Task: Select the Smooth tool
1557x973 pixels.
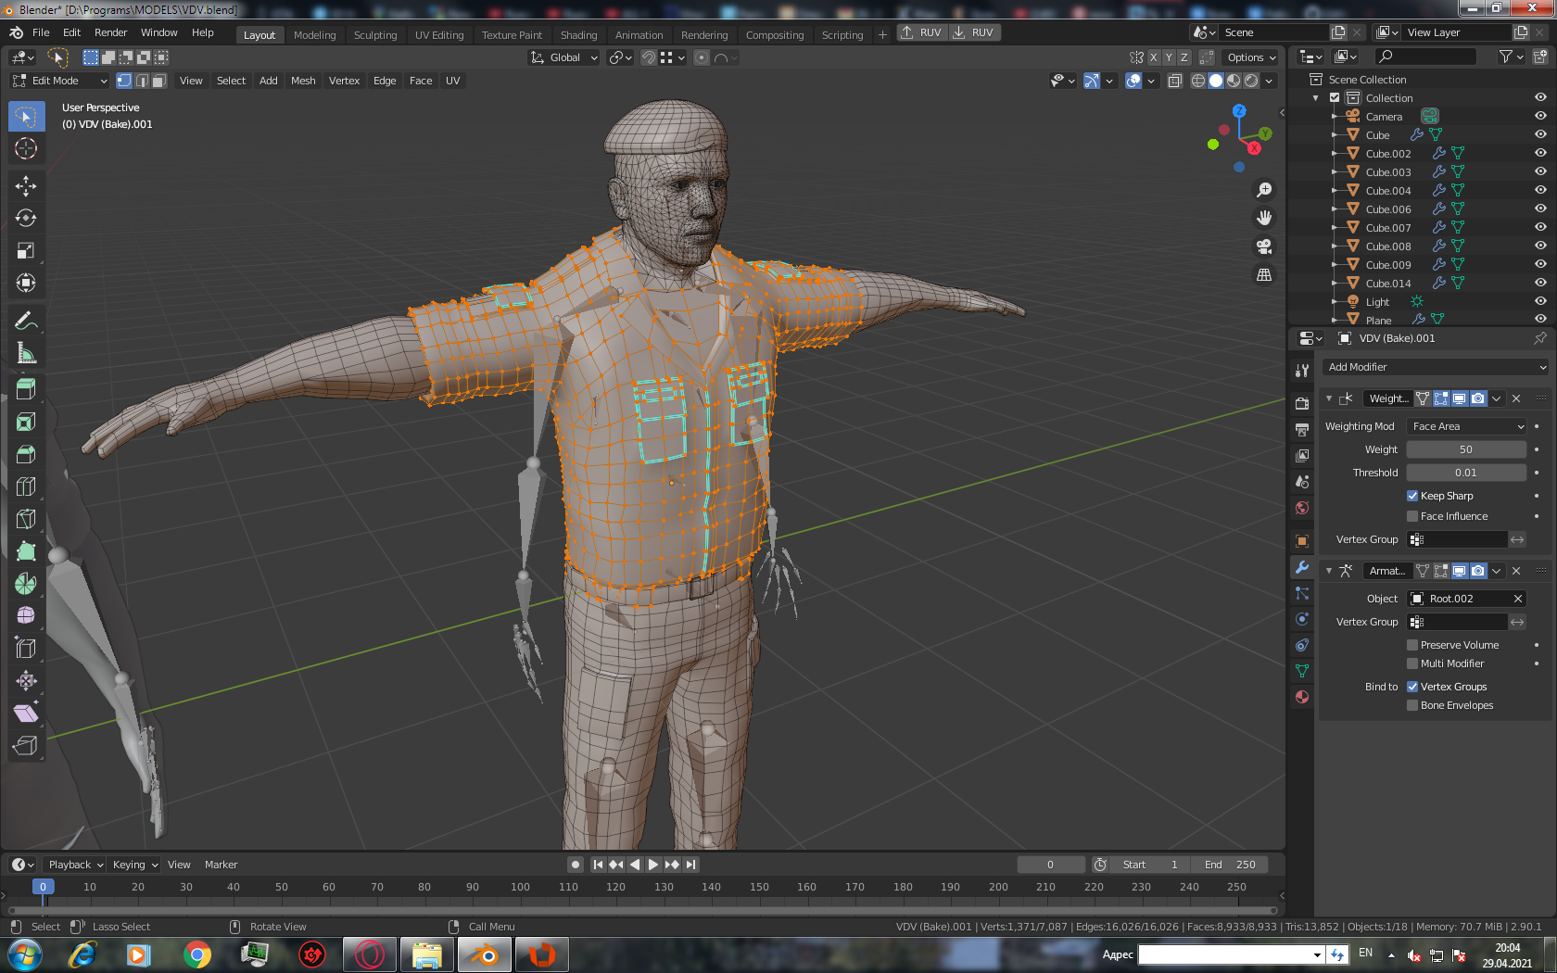Action: click(x=26, y=616)
